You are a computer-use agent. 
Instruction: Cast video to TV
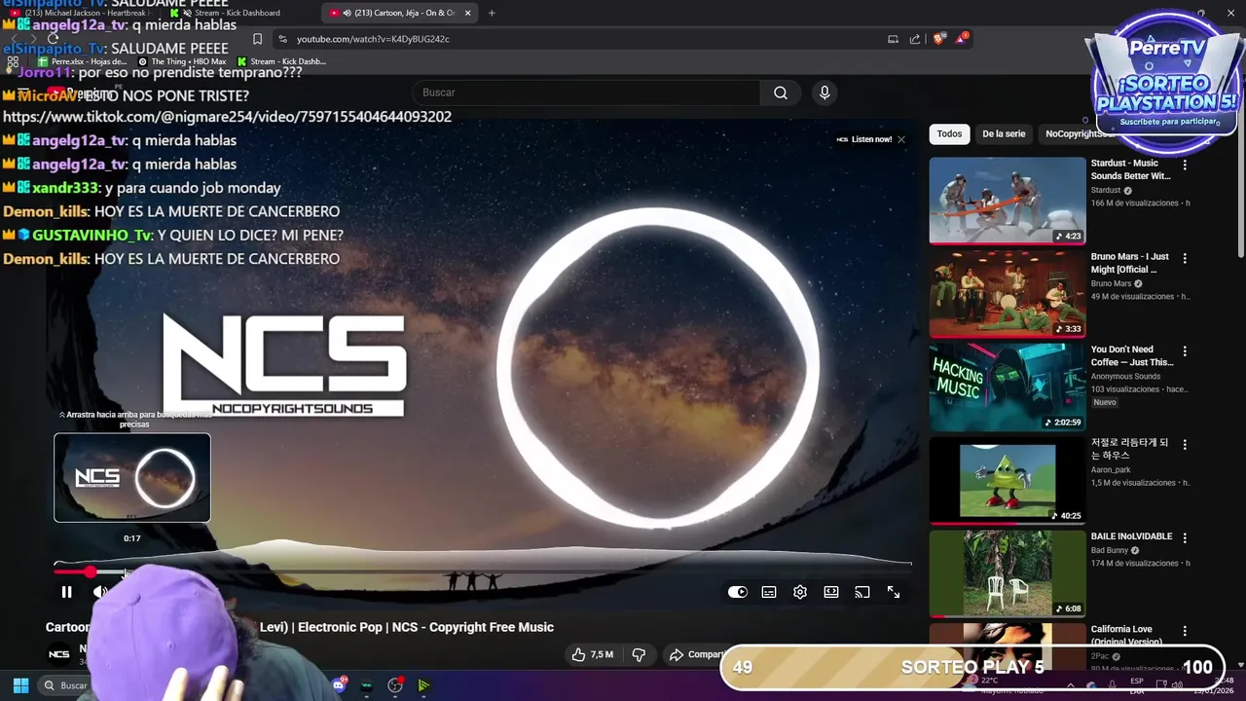(x=862, y=592)
